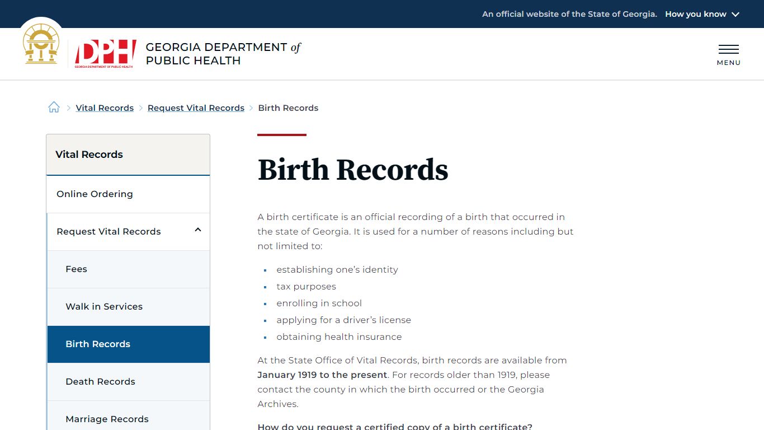Viewport: 764px width, 430px height.
Task: Click 'How do you request a certified copy' heading
Action: [395, 427]
